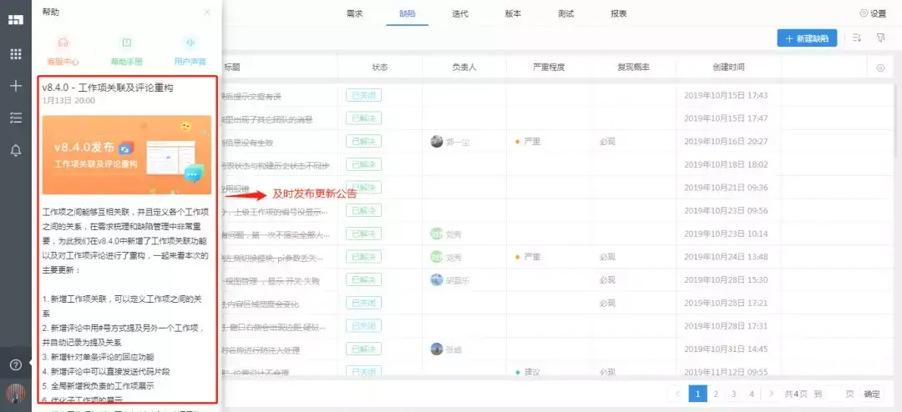Click 刘秀 avatar in the 10月24日 13:48 row

pyautogui.click(x=437, y=257)
